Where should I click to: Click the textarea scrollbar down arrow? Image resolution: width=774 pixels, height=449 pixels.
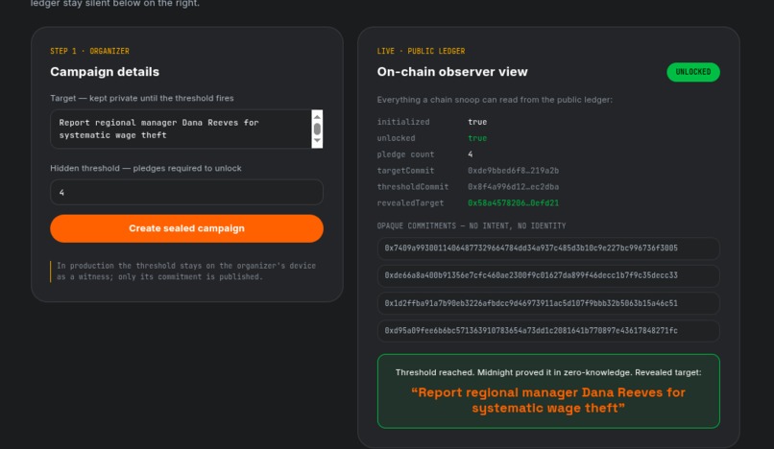[x=317, y=141]
